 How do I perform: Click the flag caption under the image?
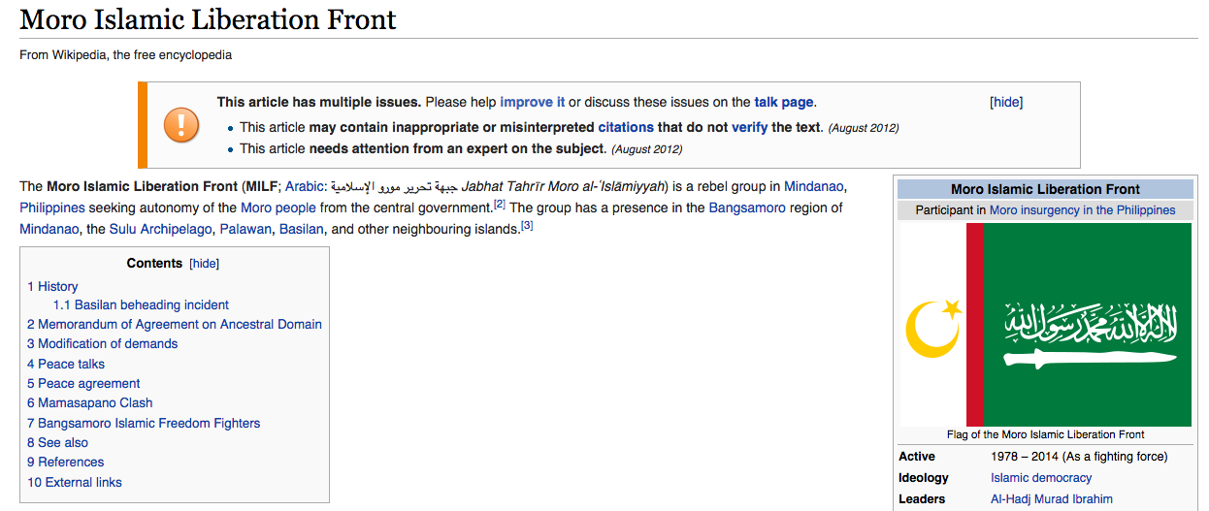1045,434
